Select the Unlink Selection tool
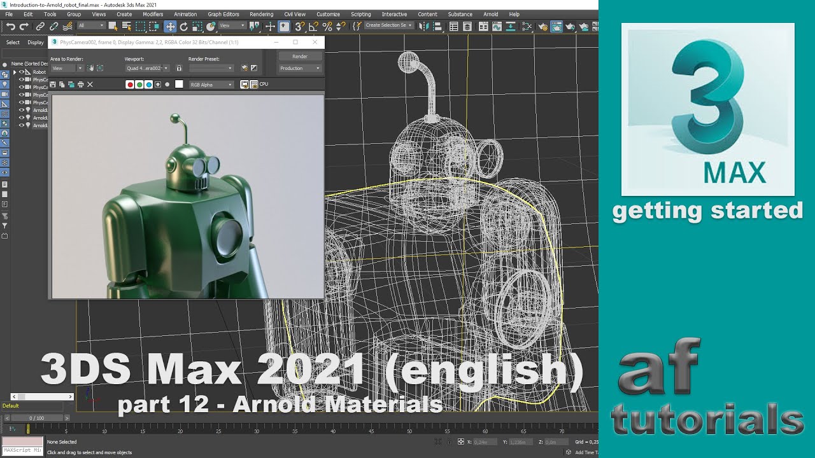This screenshot has width=815, height=458. click(x=53, y=26)
